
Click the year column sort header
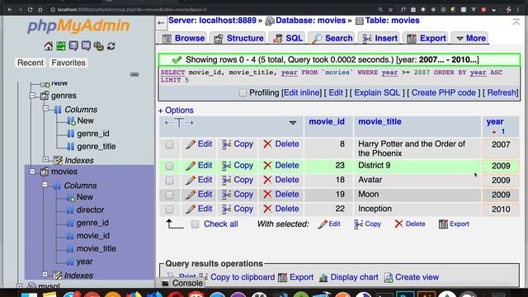click(494, 121)
